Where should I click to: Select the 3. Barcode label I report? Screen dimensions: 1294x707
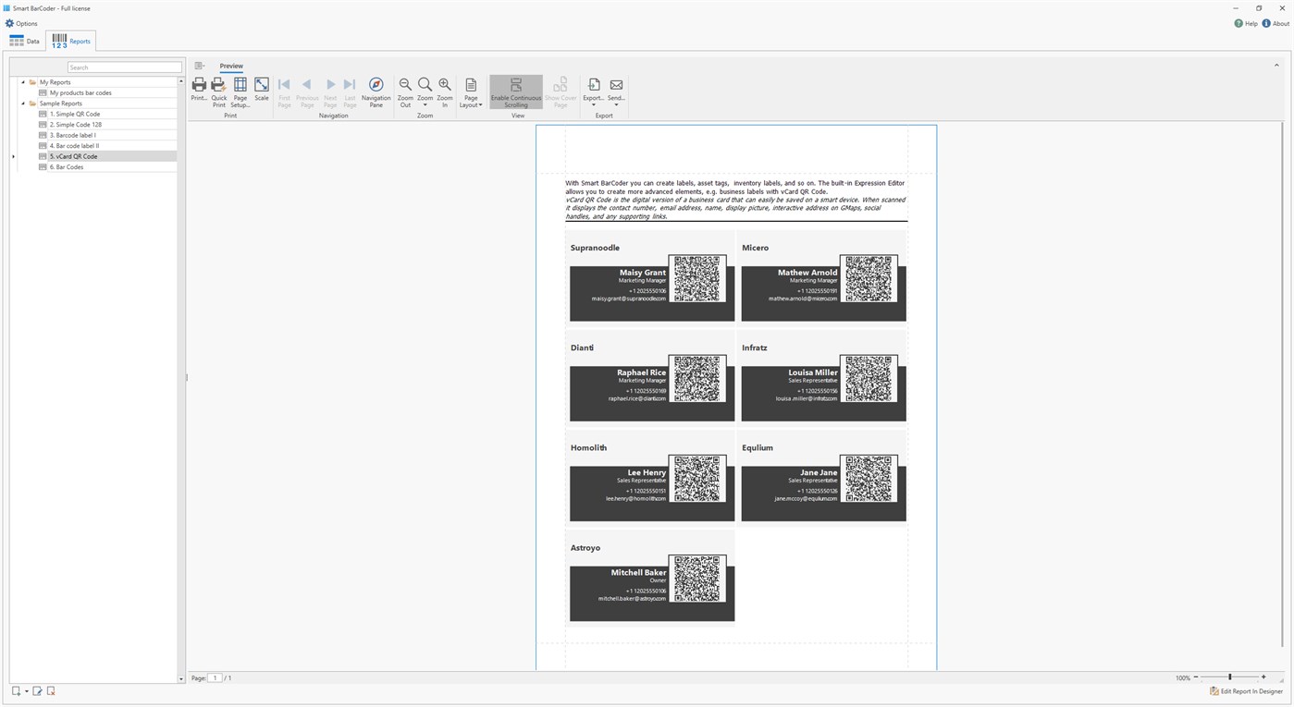pyautogui.click(x=74, y=134)
